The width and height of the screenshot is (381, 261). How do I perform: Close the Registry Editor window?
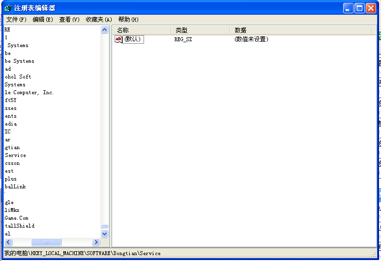click(x=371, y=8)
